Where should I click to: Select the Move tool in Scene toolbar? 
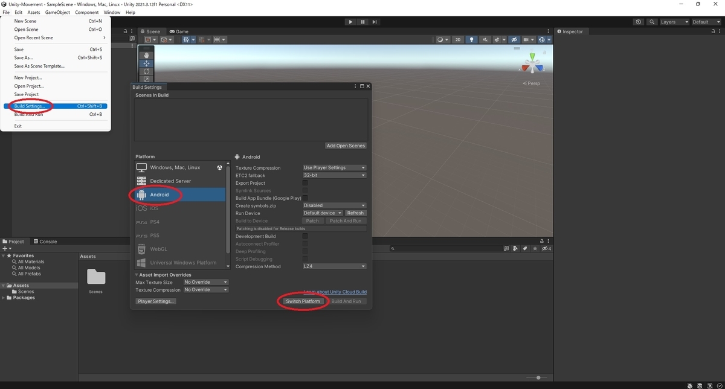click(146, 63)
